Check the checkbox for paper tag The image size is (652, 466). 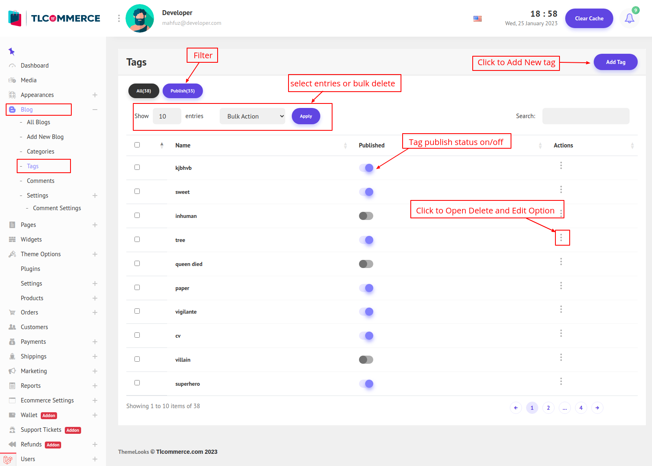(x=137, y=288)
